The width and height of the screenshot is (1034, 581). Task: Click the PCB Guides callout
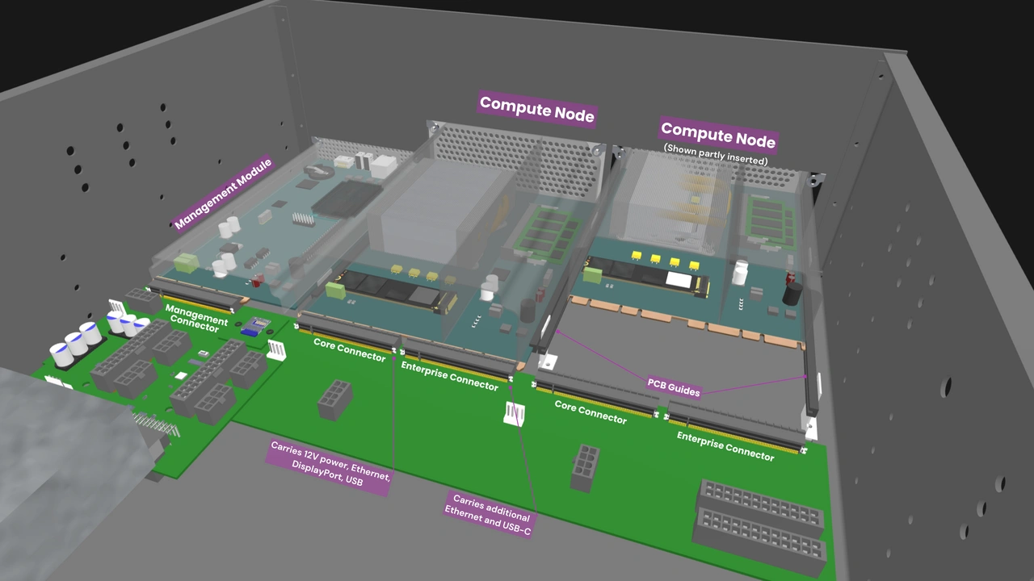click(673, 388)
